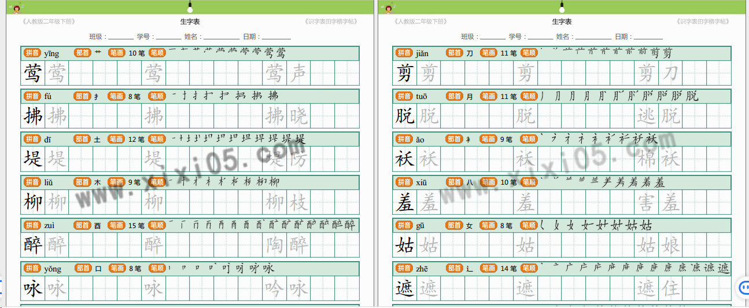Click the large black 剪 character cell
749x308 pixels.
(x=405, y=74)
